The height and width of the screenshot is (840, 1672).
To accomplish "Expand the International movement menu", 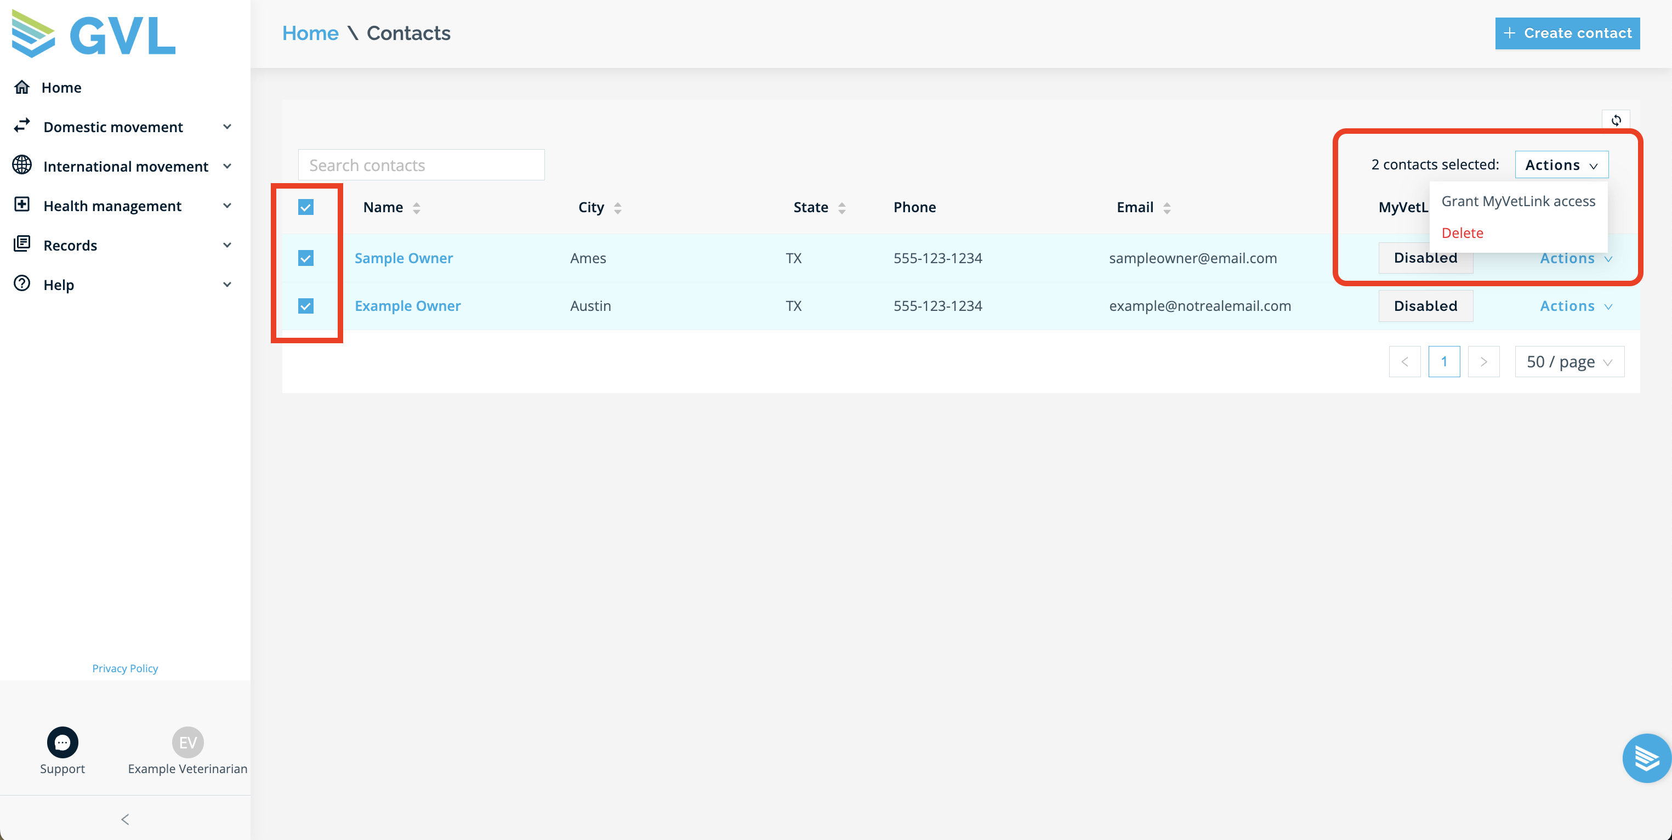I will [x=227, y=166].
